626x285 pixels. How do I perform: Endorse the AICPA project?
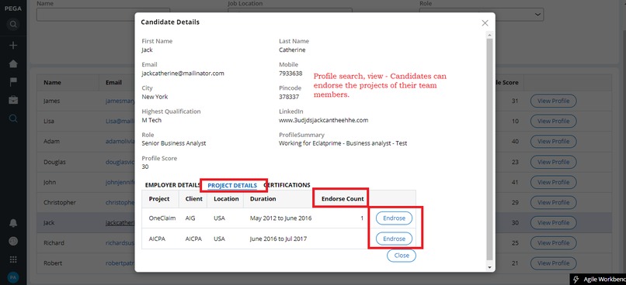pyautogui.click(x=394, y=239)
